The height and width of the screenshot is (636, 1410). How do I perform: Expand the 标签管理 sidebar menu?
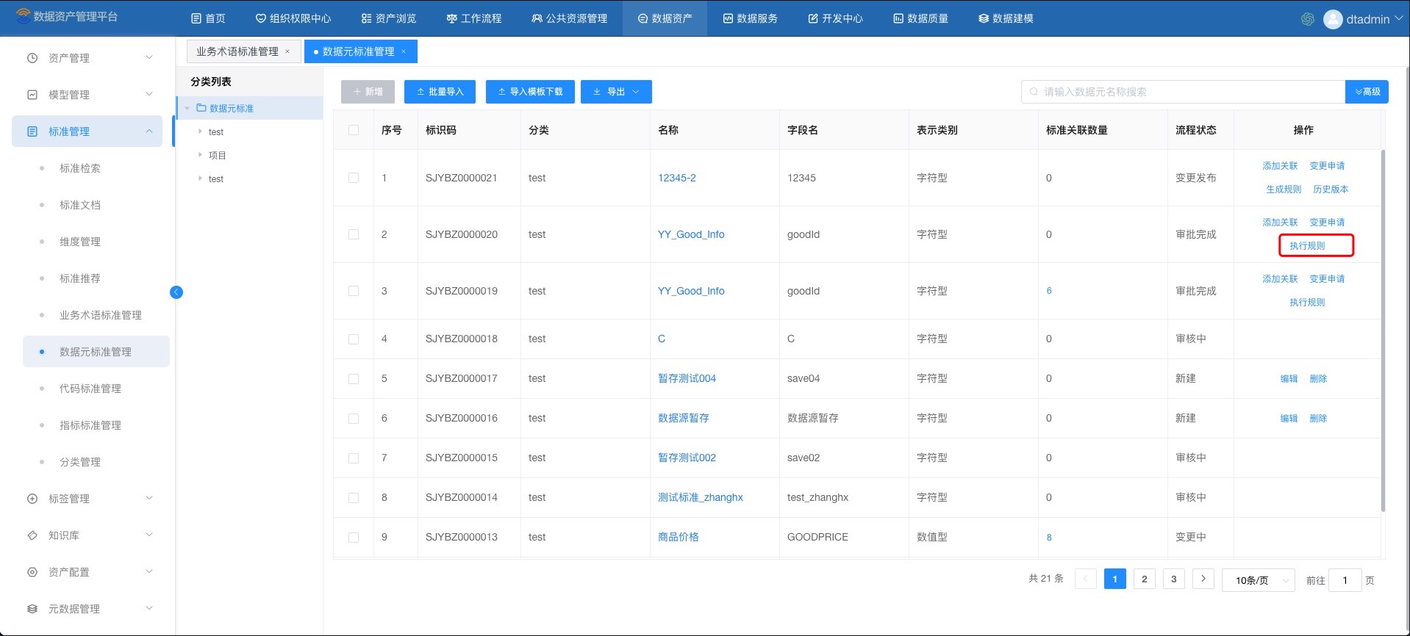[149, 498]
